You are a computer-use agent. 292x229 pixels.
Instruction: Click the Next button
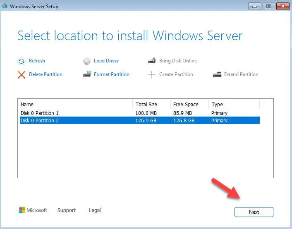point(254,212)
